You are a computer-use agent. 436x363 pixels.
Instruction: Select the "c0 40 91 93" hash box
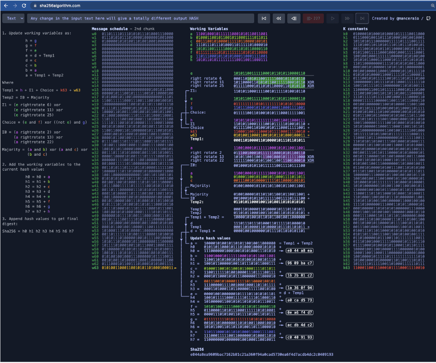point(299,337)
